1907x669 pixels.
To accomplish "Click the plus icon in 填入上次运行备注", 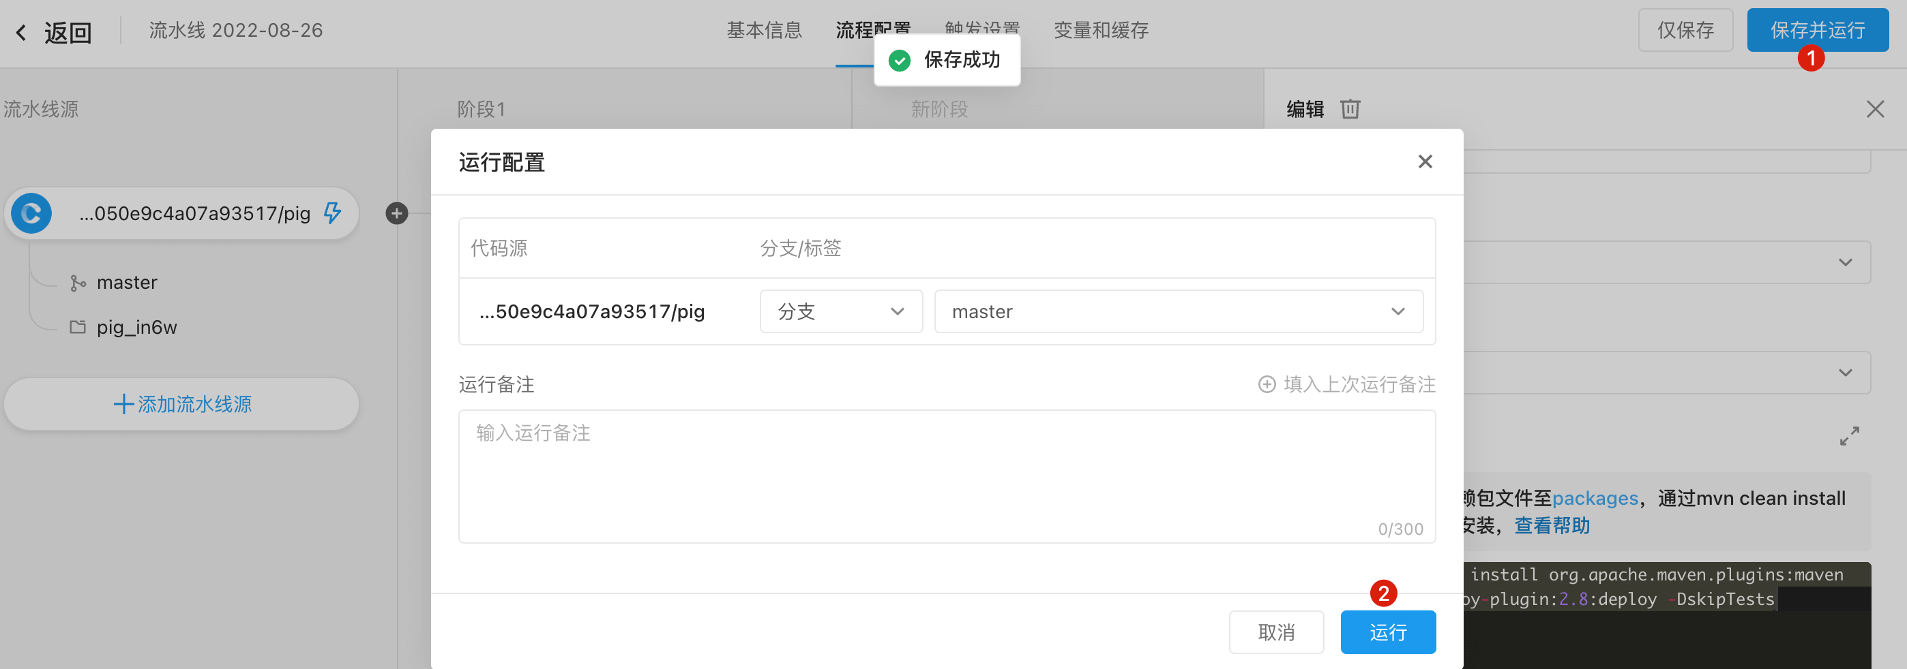I will (x=1267, y=384).
